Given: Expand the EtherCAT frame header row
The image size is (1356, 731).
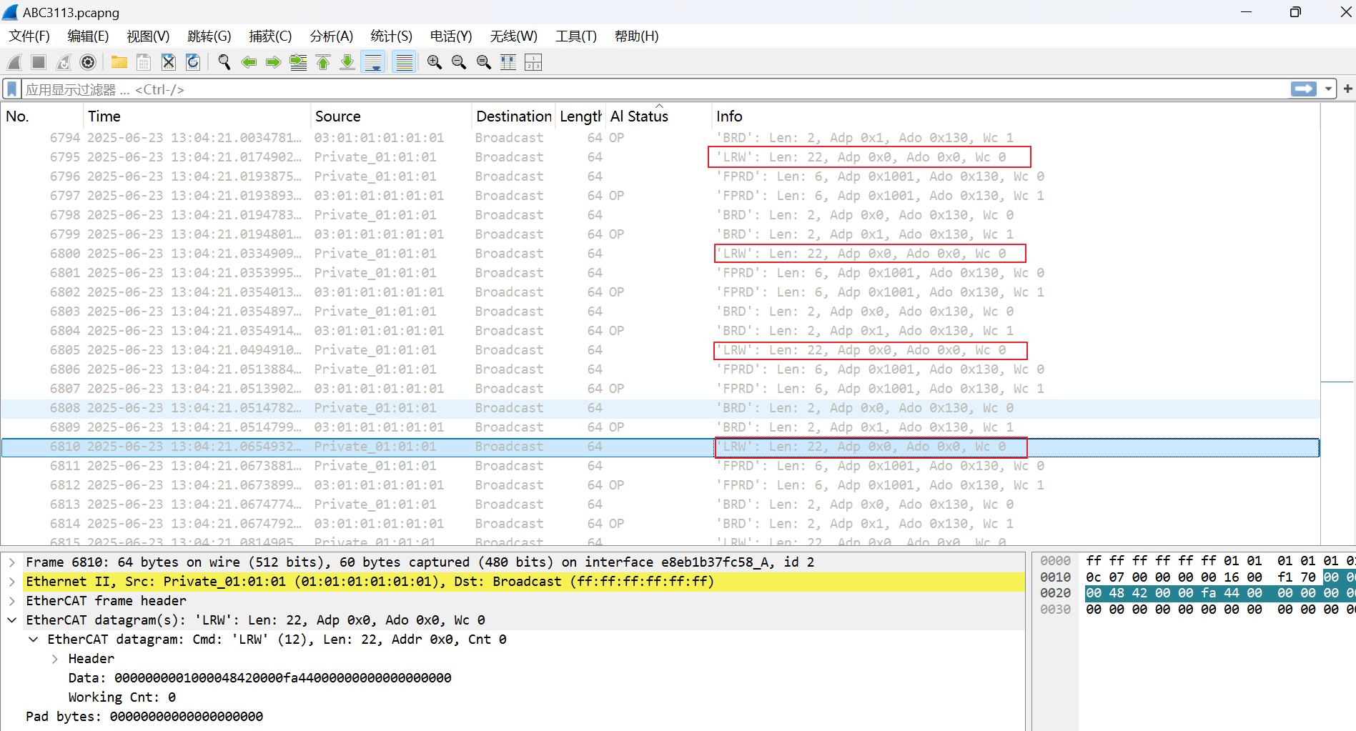Looking at the screenshot, I should 12,601.
